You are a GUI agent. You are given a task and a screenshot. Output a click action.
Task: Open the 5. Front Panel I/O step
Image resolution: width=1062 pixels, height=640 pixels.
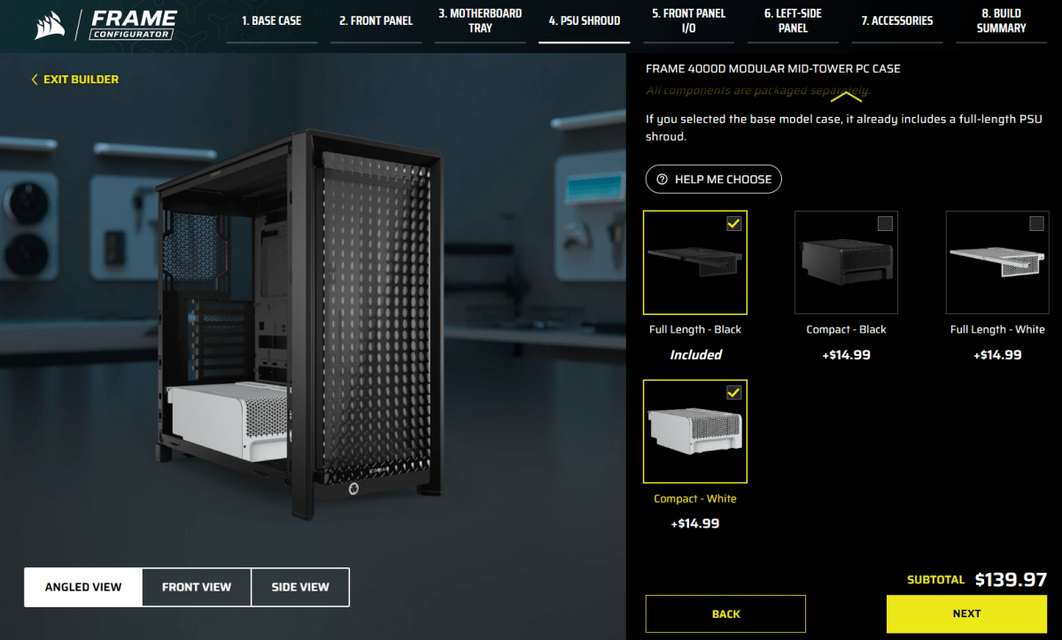pyautogui.click(x=689, y=21)
